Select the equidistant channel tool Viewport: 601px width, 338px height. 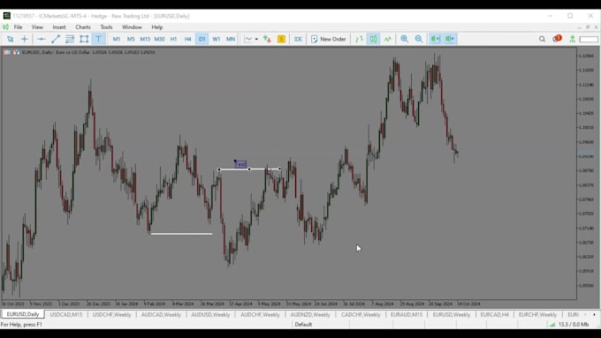click(70, 39)
